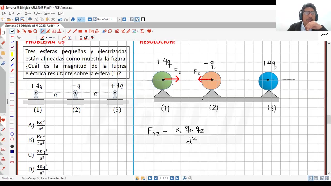Expand the insert image dropdown arrow
Viewport: 331px width, 186px height.
point(137,31)
